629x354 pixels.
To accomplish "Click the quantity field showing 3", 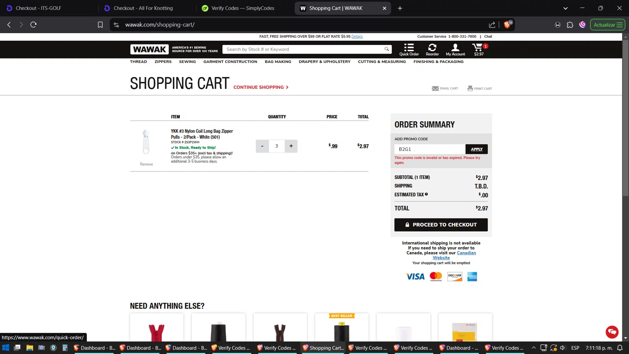I will pos(277,146).
